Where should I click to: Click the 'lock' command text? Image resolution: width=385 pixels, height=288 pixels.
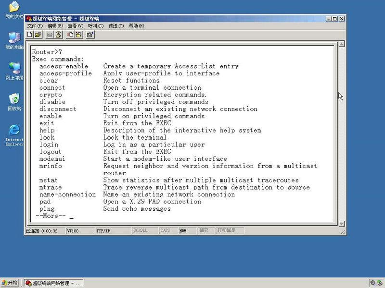(47, 137)
